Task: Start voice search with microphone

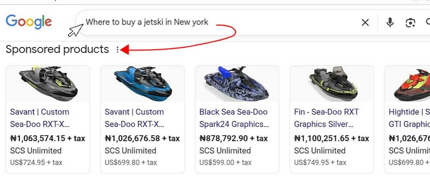Action: pos(390,23)
